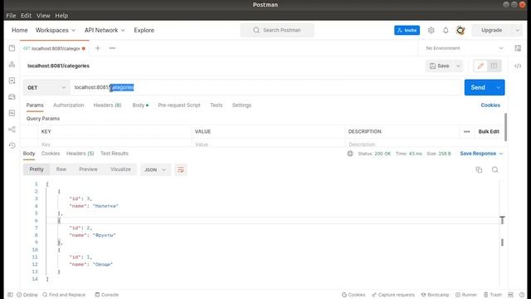Open the File menu

click(x=11, y=16)
